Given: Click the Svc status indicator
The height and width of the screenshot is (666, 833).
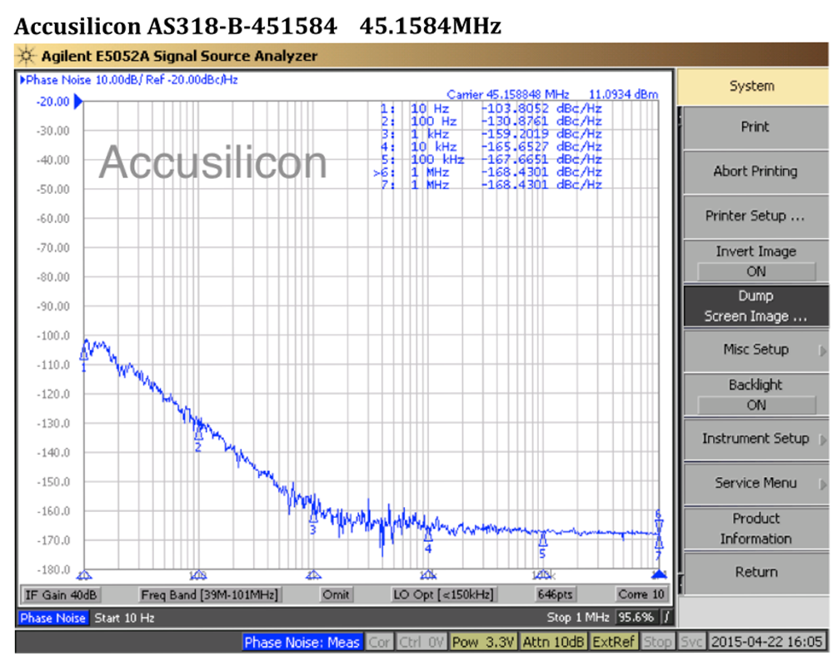Looking at the screenshot, I should [x=691, y=643].
